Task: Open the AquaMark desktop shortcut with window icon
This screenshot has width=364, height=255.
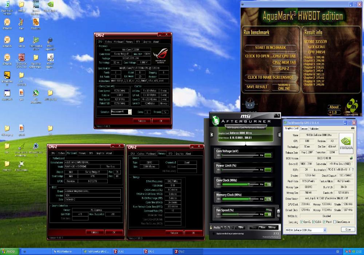Action: [x=7, y=95]
